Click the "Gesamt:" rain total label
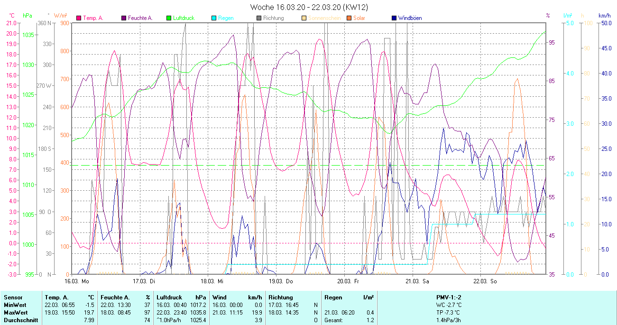This screenshot has width=617, height=325. click(334, 320)
